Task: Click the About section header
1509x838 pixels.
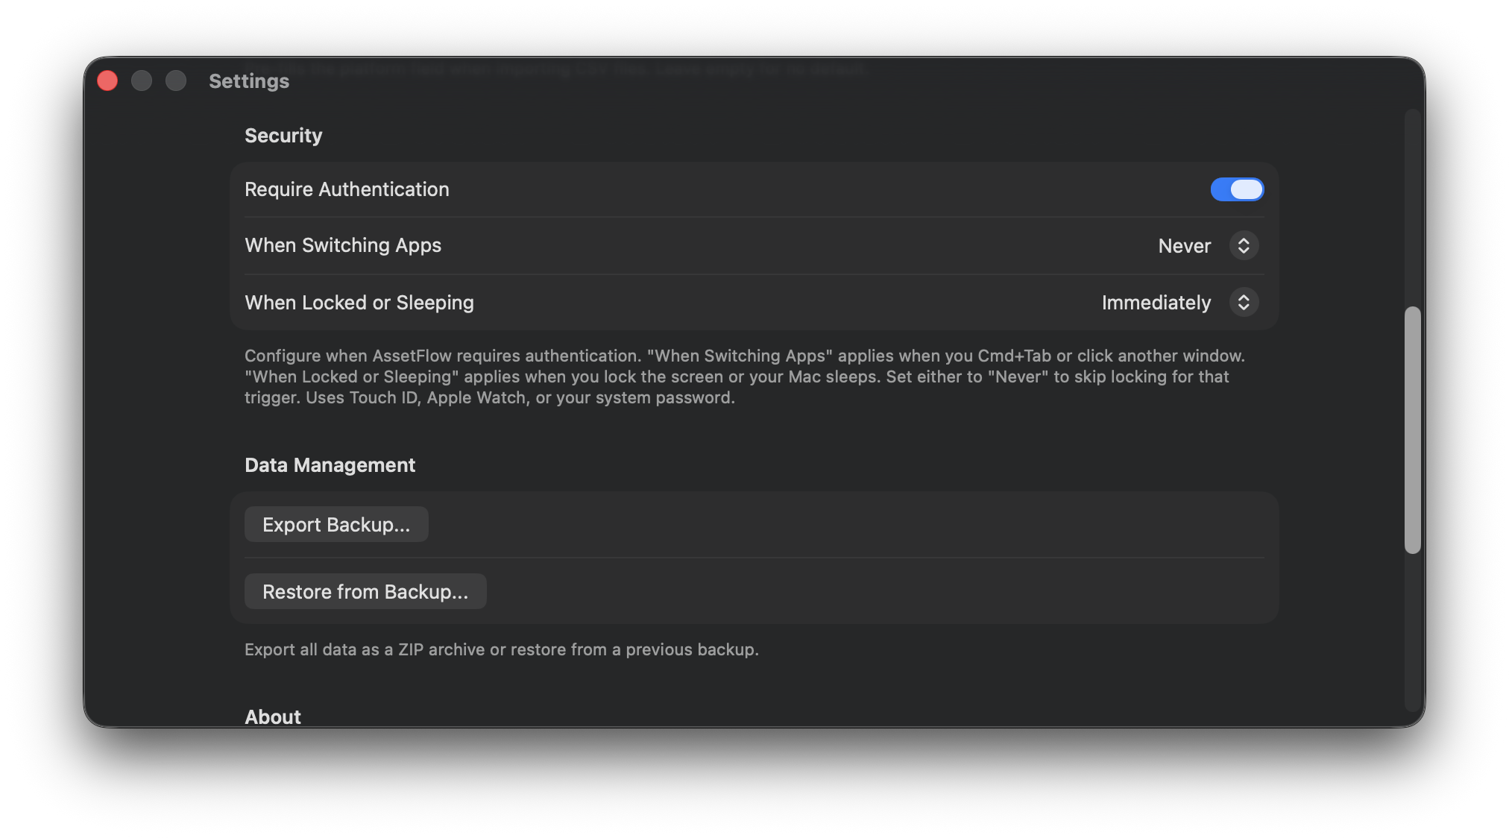Action: [272, 716]
